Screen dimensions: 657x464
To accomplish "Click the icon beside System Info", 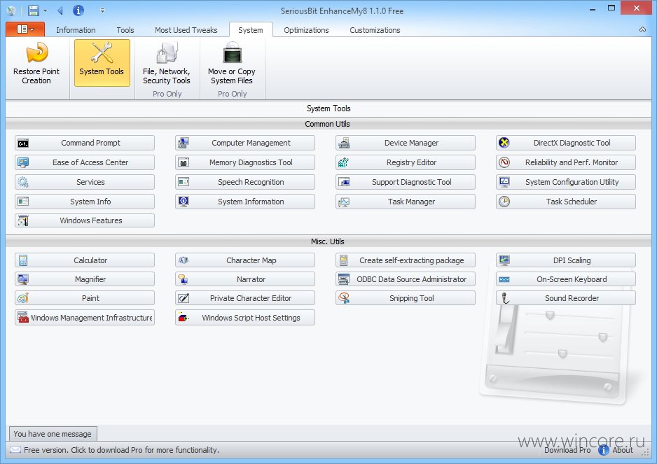I will 23,202.
